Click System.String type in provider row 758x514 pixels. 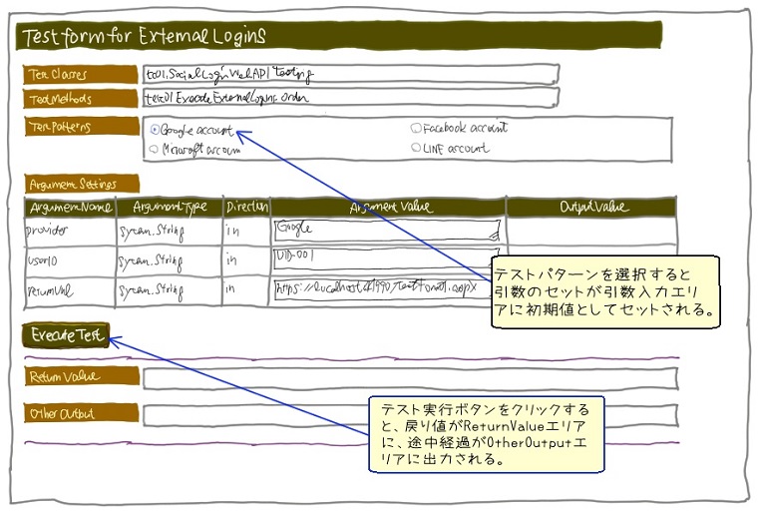(152, 233)
